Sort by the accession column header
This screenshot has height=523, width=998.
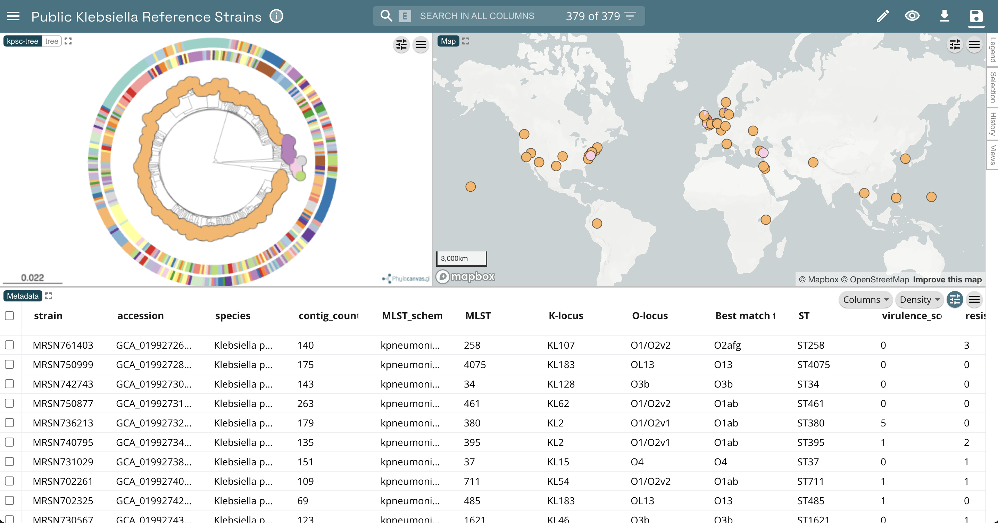point(141,316)
